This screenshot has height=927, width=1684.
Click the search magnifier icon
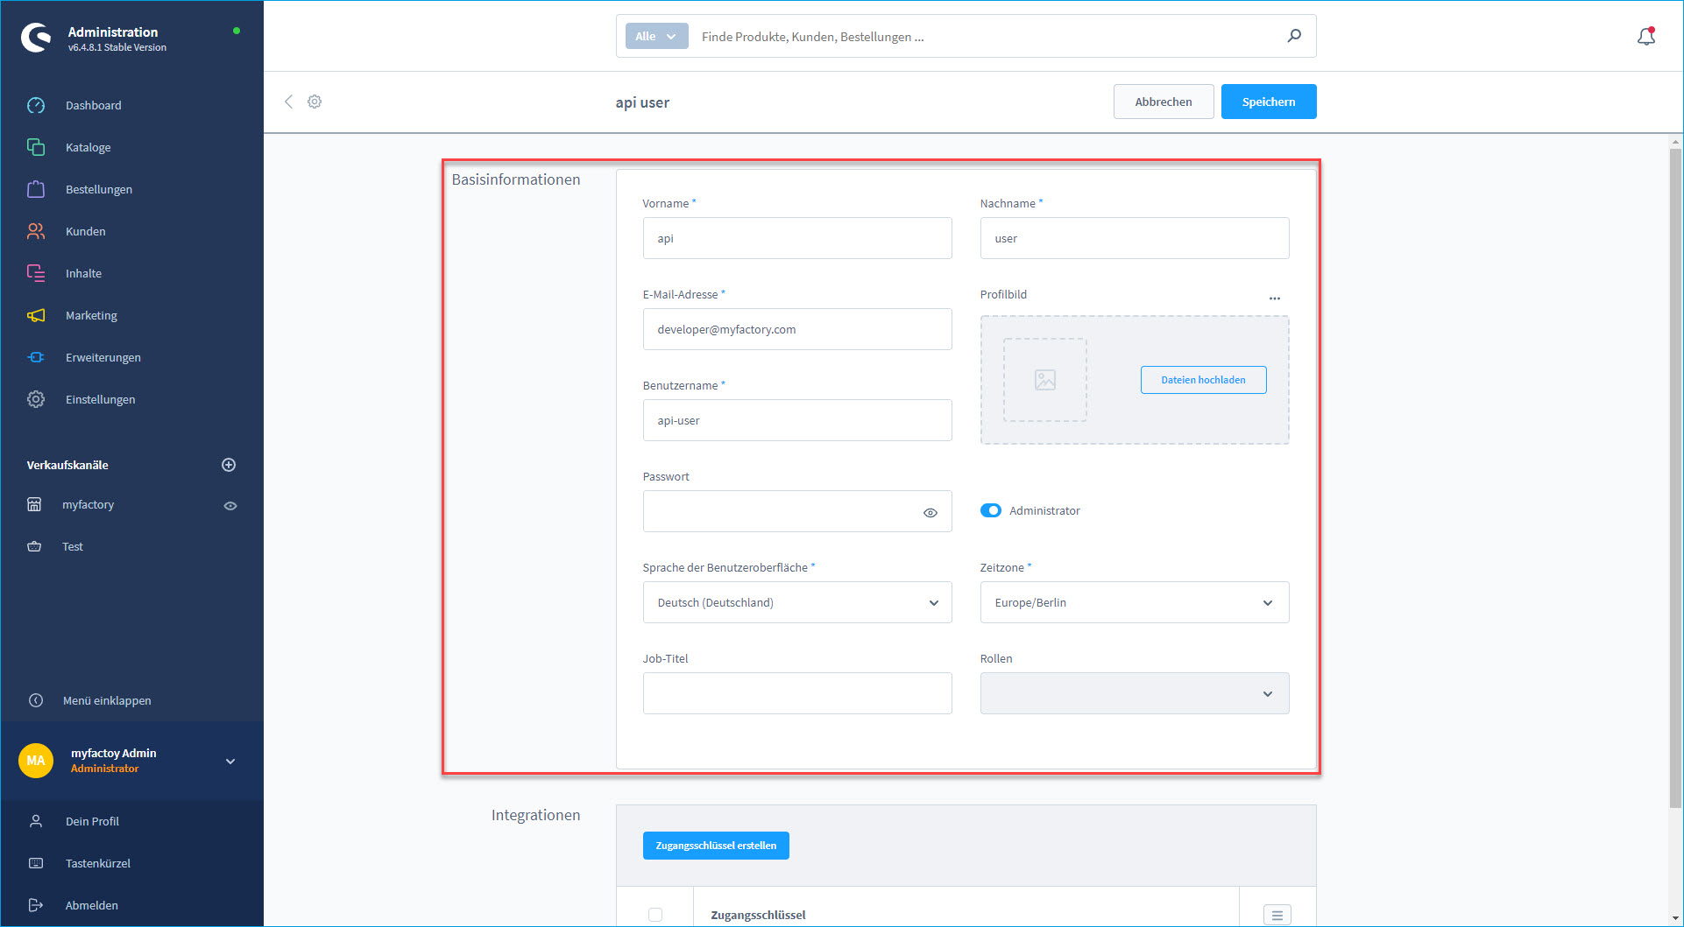tap(1294, 36)
